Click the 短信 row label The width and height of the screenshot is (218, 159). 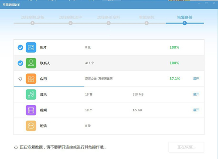click(x=43, y=126)
